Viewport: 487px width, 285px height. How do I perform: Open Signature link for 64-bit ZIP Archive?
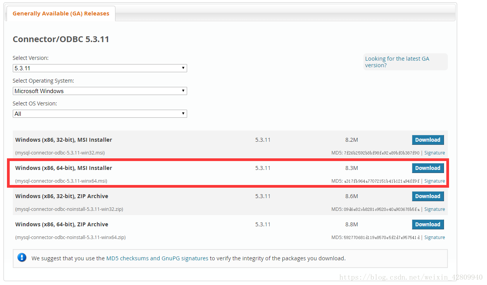pyautogui.click(x=434, y=237)
